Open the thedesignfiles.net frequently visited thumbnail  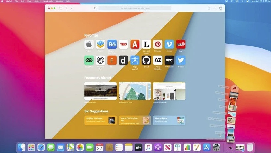[x=169, y=91]
